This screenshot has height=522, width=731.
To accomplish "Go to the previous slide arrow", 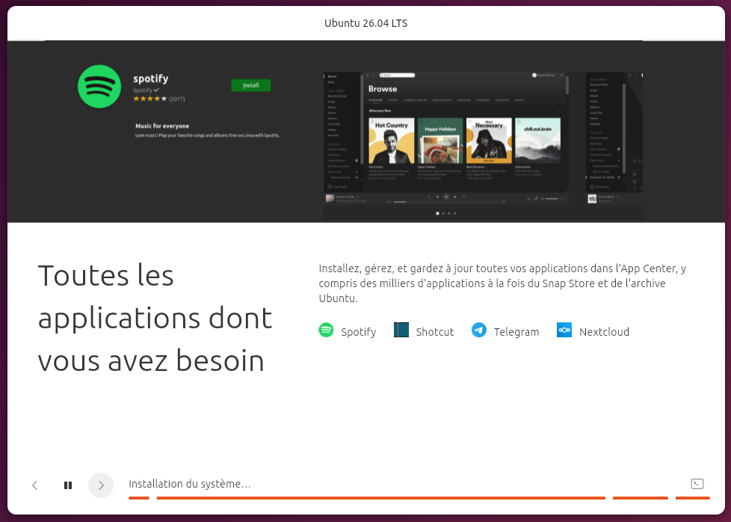I will [35, 485].
